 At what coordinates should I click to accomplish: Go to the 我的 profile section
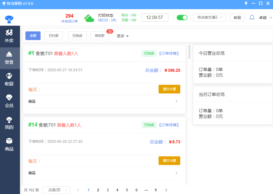(x=10, y=123)
